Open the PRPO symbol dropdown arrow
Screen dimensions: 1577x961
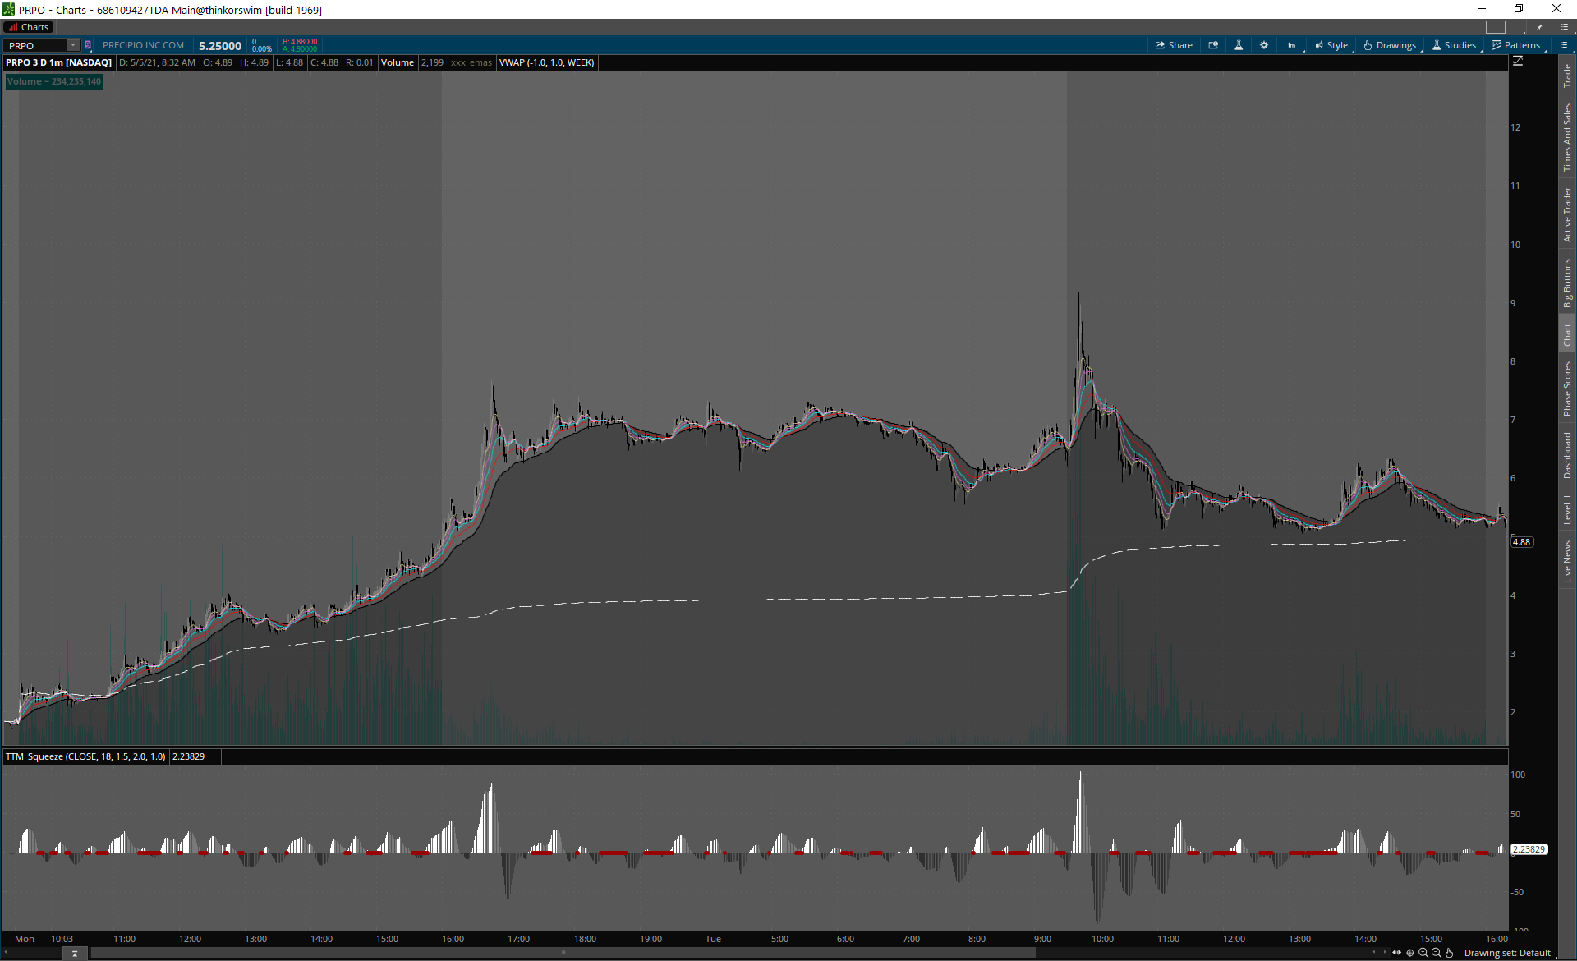(73, 45)
